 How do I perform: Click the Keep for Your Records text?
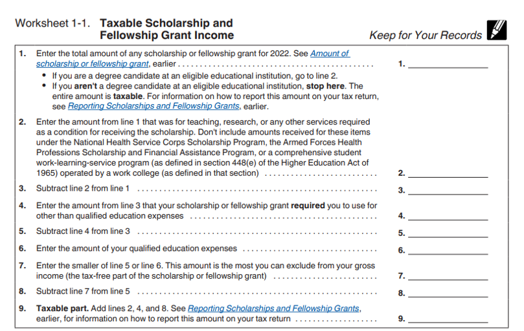click(425, 35)
